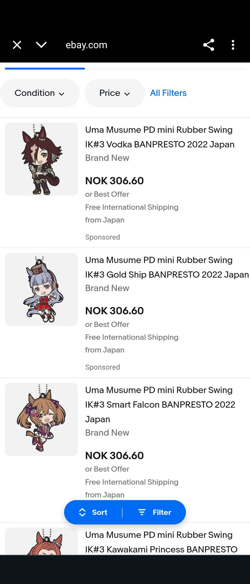250x584 pixels.
Task: Expand the Condition filter dropdown
Action: (x=40, y=93)
